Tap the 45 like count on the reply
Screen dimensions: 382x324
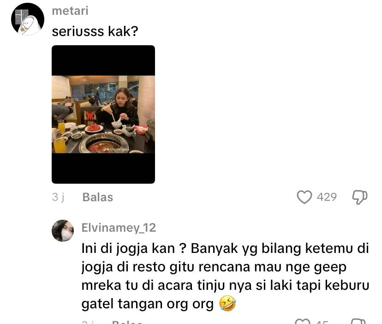[x=322, y=322]
